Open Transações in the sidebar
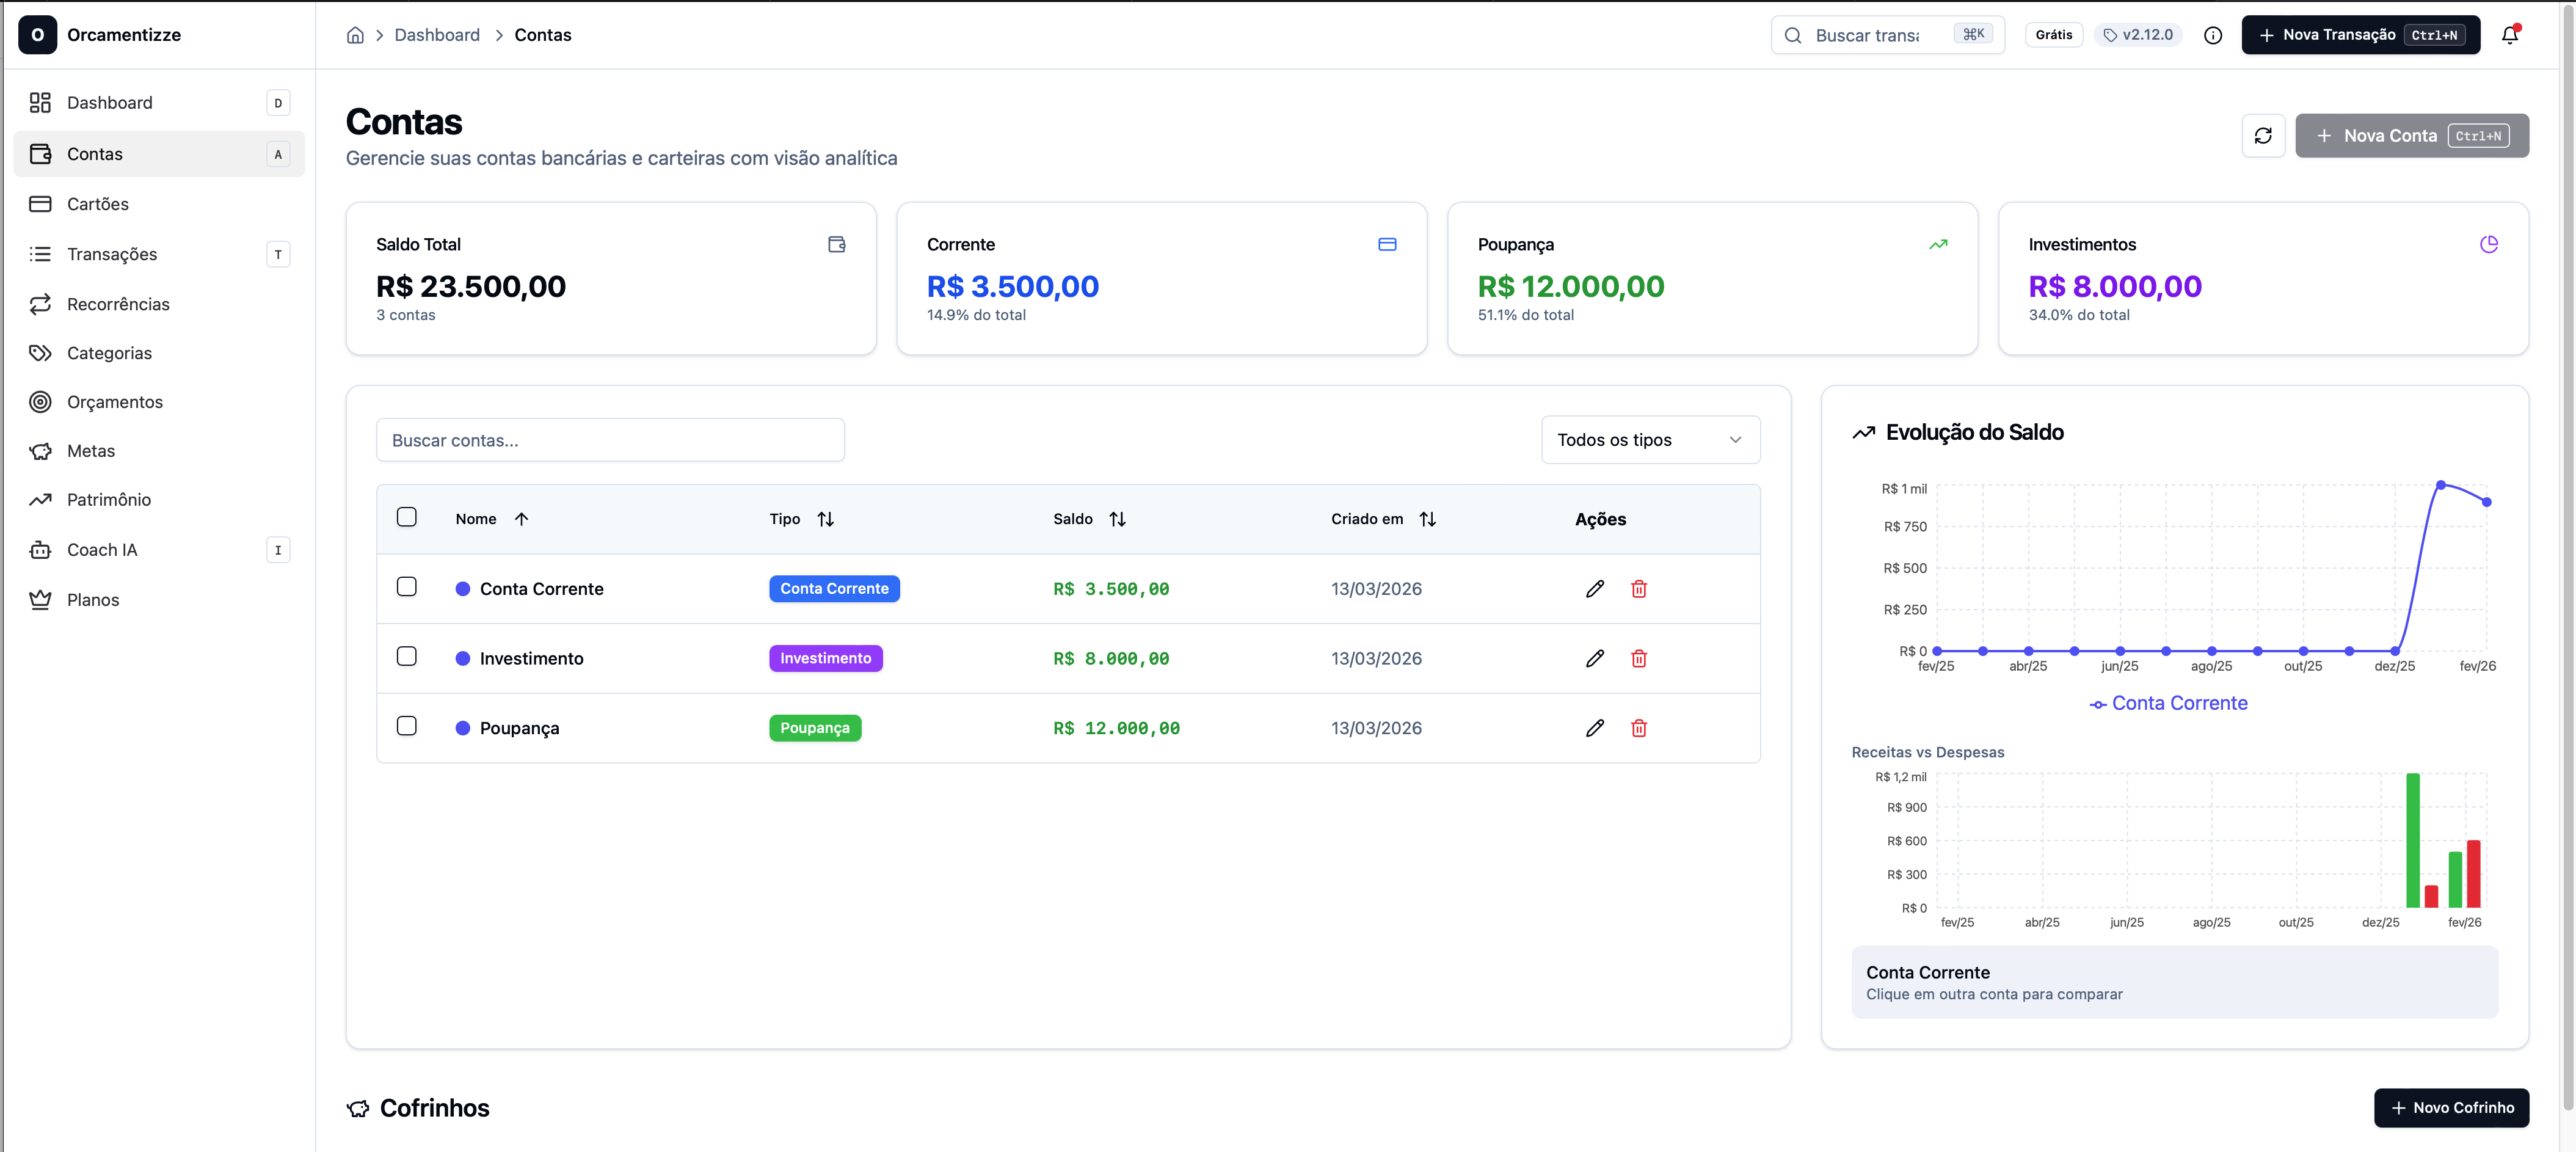The width and height of the screenshot is (2576, 1152). [x=112, y=254]
